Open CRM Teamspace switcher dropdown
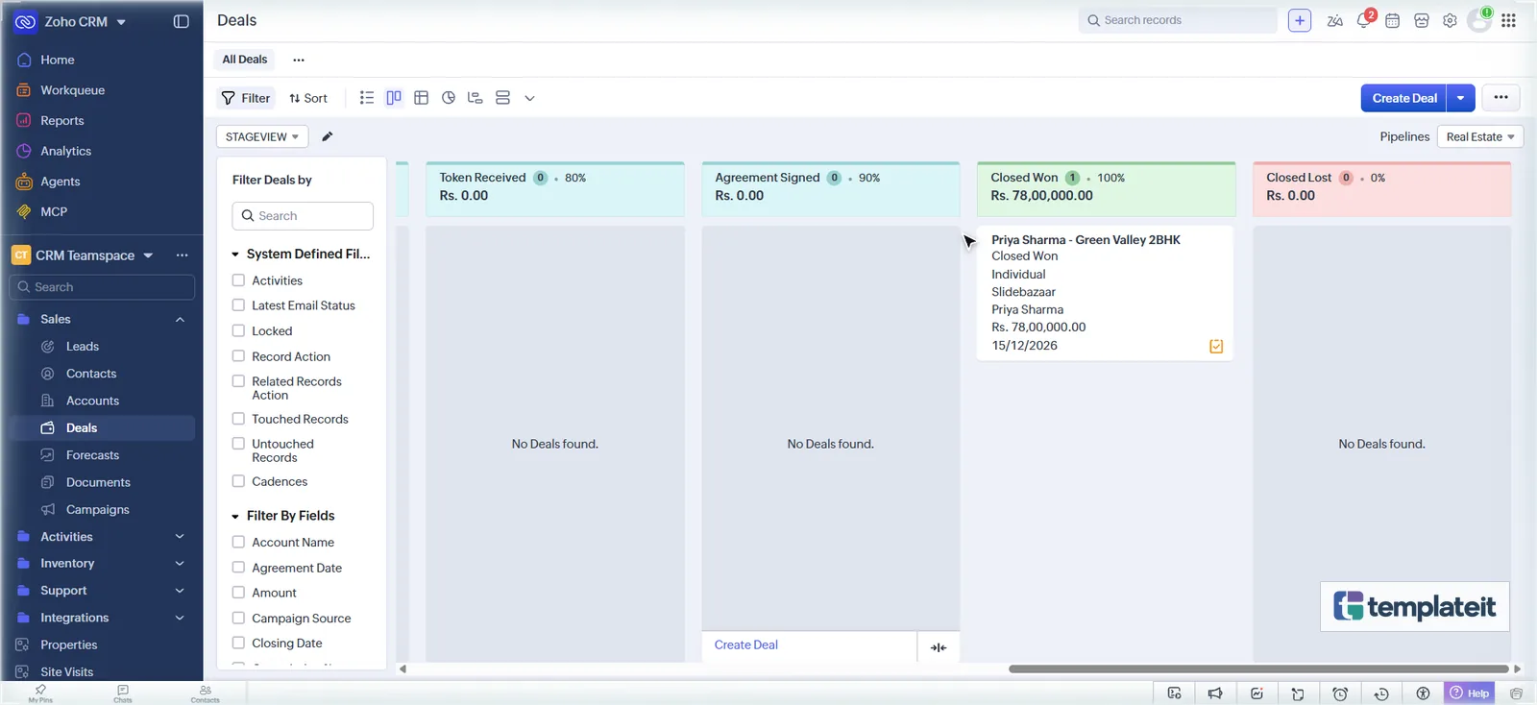1537x705 pixels. 148,255
